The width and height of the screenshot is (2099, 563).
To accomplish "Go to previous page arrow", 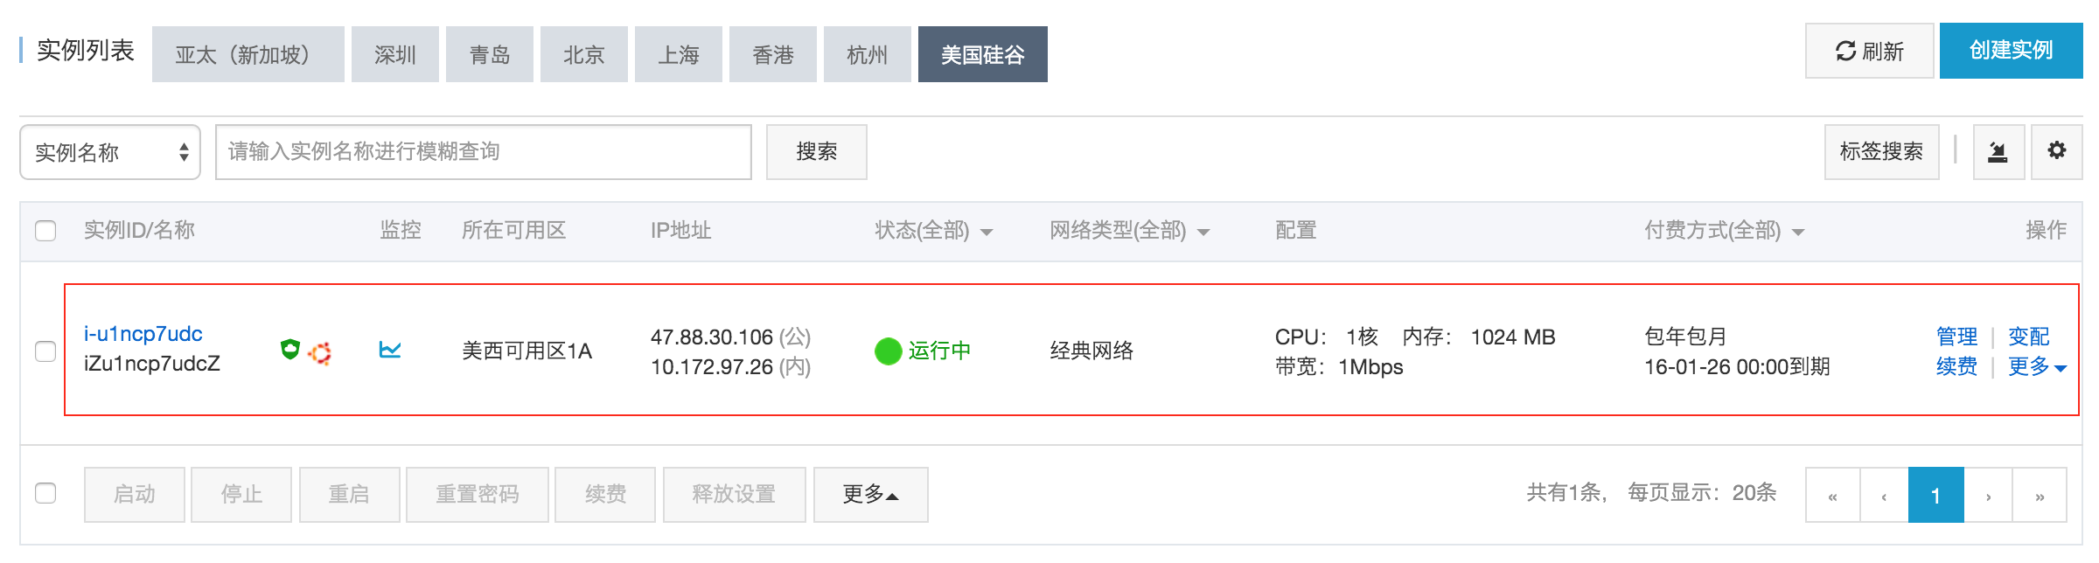I will [x=1884, y=495].
